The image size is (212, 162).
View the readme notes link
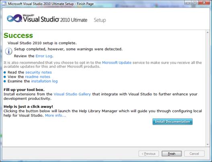click(x=38, y=77)
